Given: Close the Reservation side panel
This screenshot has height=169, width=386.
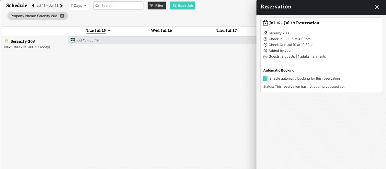Looking at the screenshot, I should (377, 7).
